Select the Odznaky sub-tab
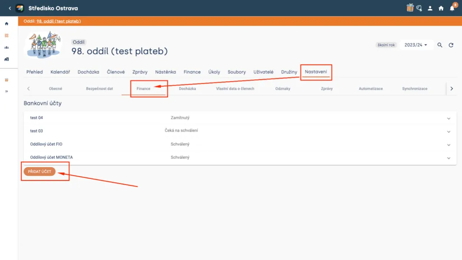Viewport: 462px width, 260px height. [x=283, y=88]
